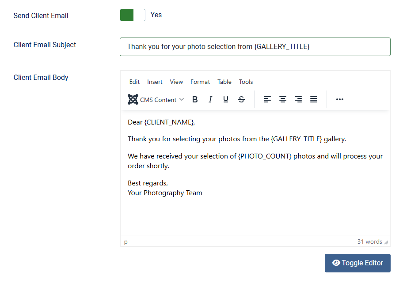Open the Edit menu
The image size is (403, 283).
coord(134,82)
